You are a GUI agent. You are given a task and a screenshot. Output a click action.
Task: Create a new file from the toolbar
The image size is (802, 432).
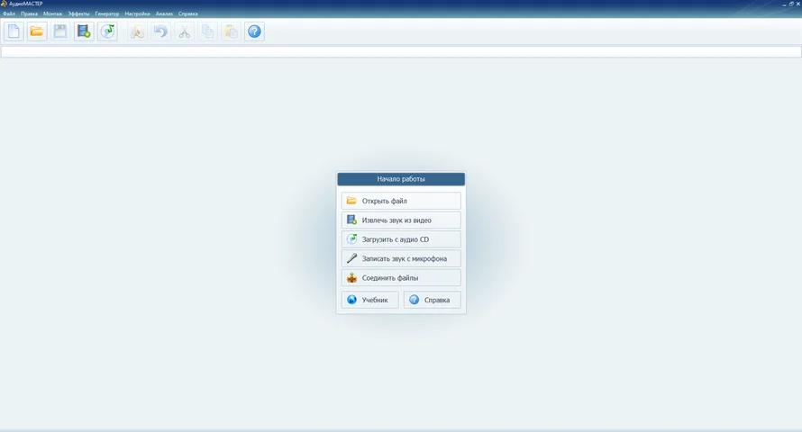14,31
